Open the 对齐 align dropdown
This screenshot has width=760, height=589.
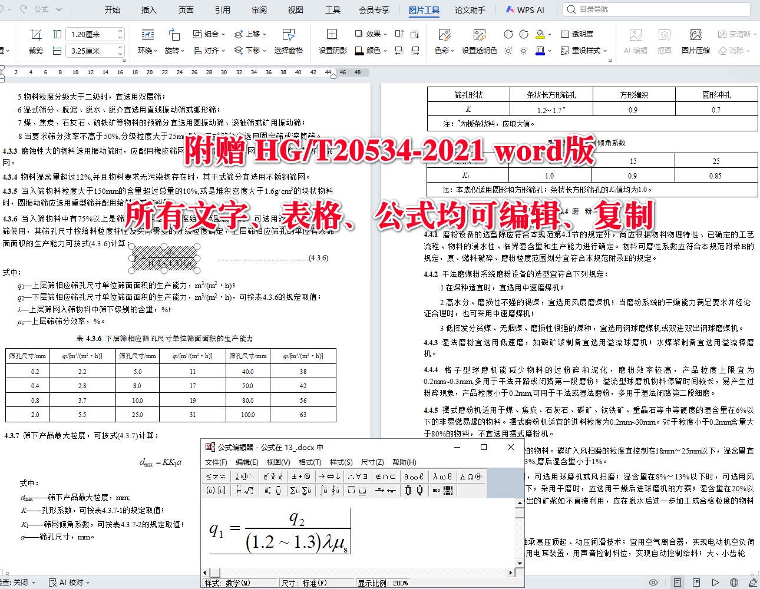point(209,51)
